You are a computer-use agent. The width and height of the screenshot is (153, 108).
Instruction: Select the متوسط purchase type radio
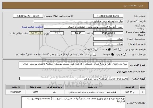point(113,54)
